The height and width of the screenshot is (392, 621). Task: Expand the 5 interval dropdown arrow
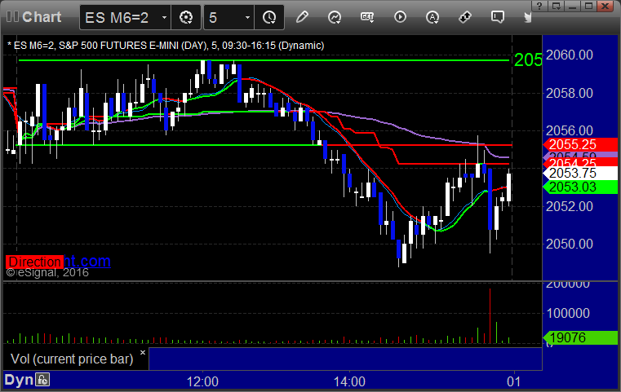point(247,17)
